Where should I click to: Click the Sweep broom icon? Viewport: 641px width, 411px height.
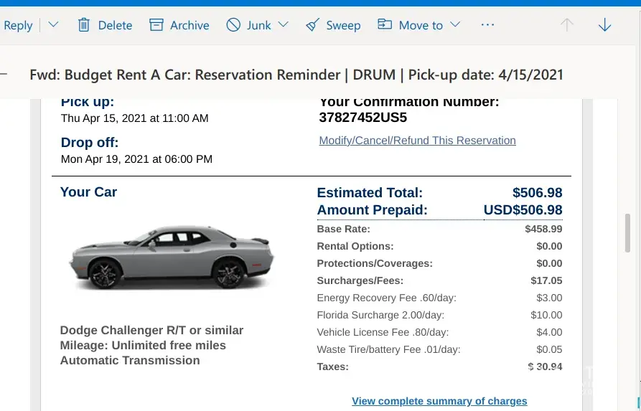pyautogui.click(x=312, y=25)
